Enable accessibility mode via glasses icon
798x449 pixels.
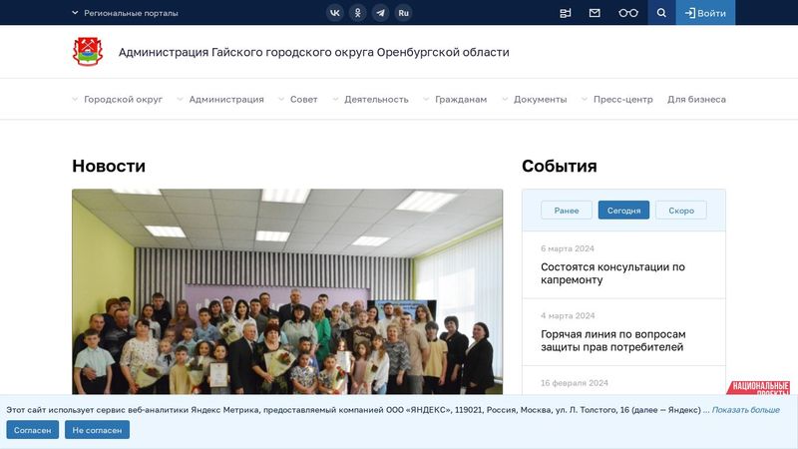tap(627, 13)
